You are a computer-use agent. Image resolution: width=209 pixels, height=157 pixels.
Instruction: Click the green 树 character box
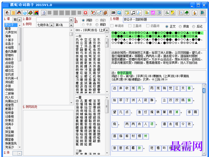[146, 136]
